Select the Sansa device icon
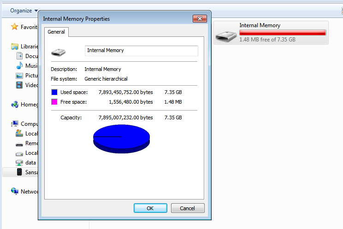The height and width of the screenshot is (229, 343). pos(19,172)
